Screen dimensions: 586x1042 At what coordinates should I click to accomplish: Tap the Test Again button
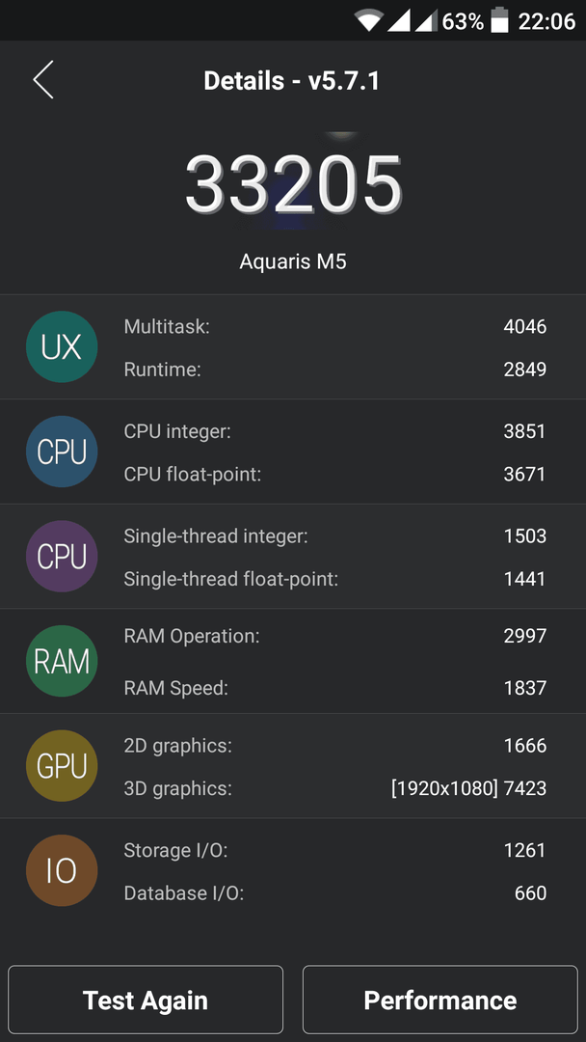tap(146, 1000)
